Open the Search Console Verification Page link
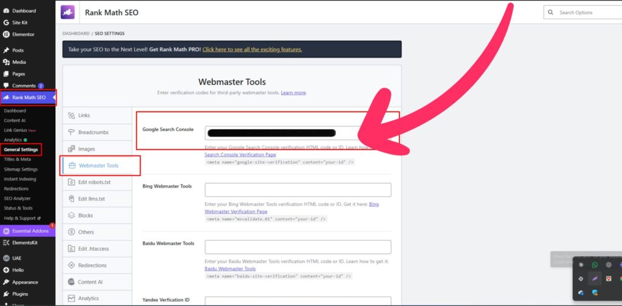This screenshot has width=622, height=306. click(240, 155)
